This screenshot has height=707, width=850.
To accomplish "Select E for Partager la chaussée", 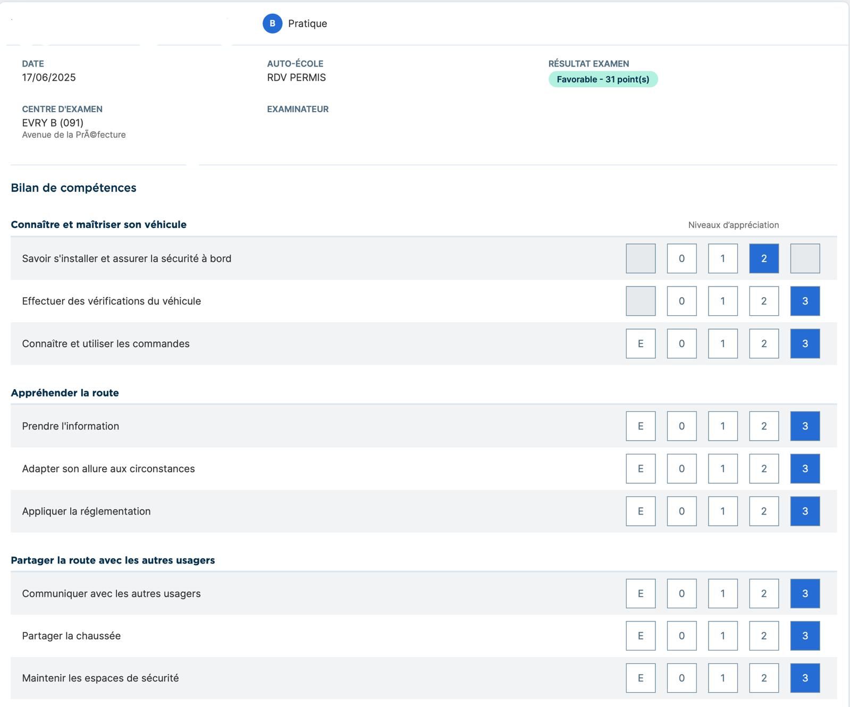I will 641,636.
